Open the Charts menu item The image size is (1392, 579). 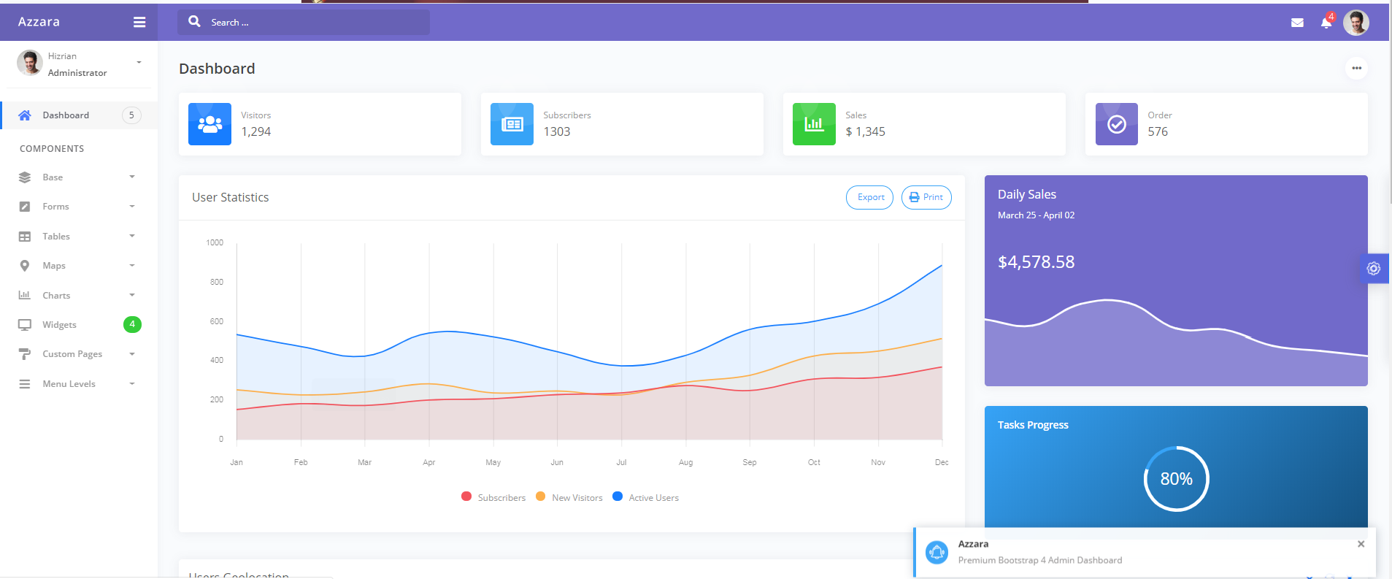[x=79, y=295]
